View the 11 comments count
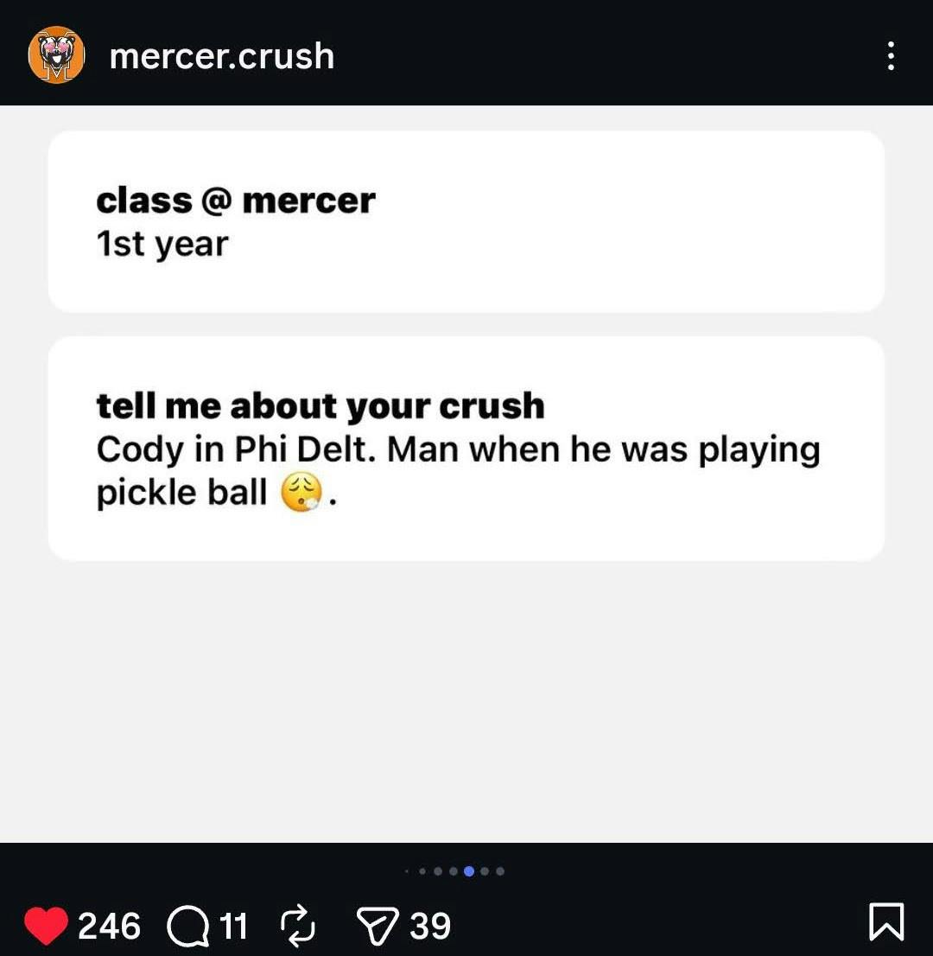Viewport: 933px width, 956px height. (x=233, y=926)
